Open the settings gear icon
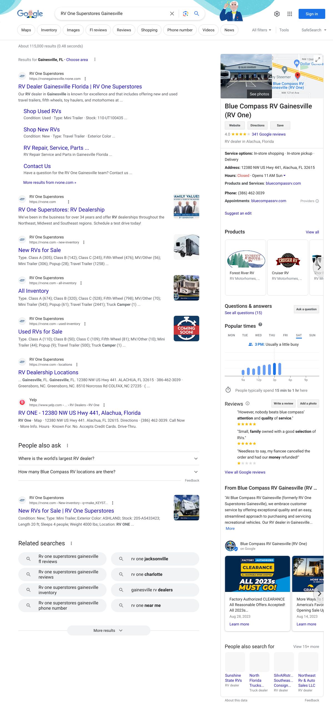Viewport: 333px width, 715px height. [x=277, y=14]
